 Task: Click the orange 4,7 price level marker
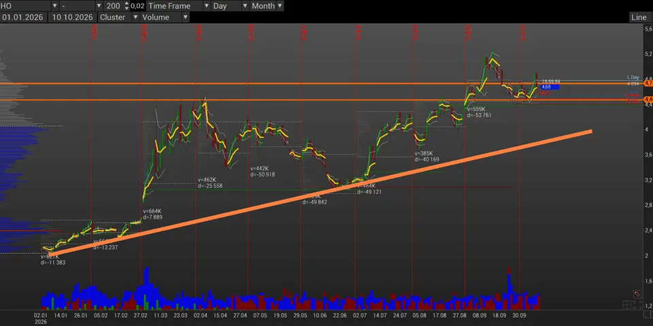pyautogui.click(x=648, y=84)
